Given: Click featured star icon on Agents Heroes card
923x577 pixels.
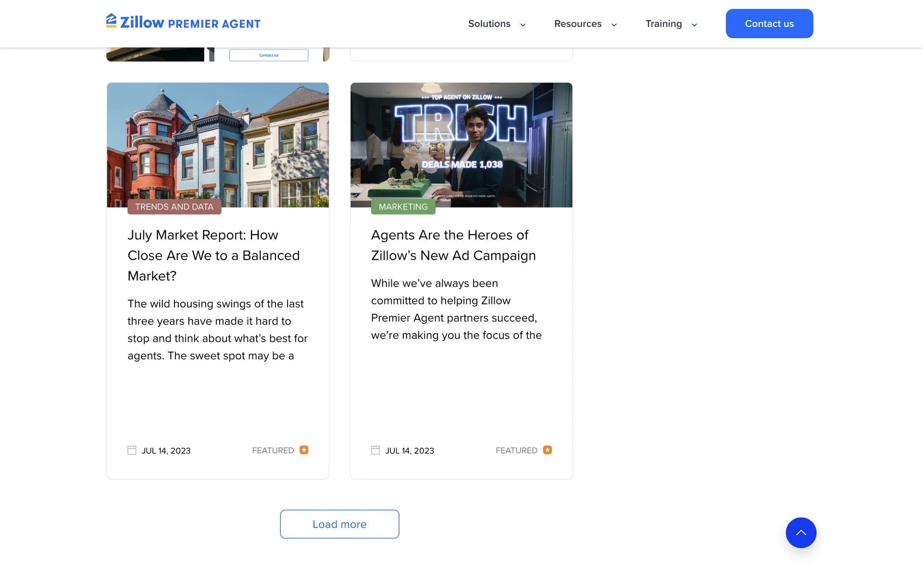Looking at the screenshot, I should click(x=548, y=450).
